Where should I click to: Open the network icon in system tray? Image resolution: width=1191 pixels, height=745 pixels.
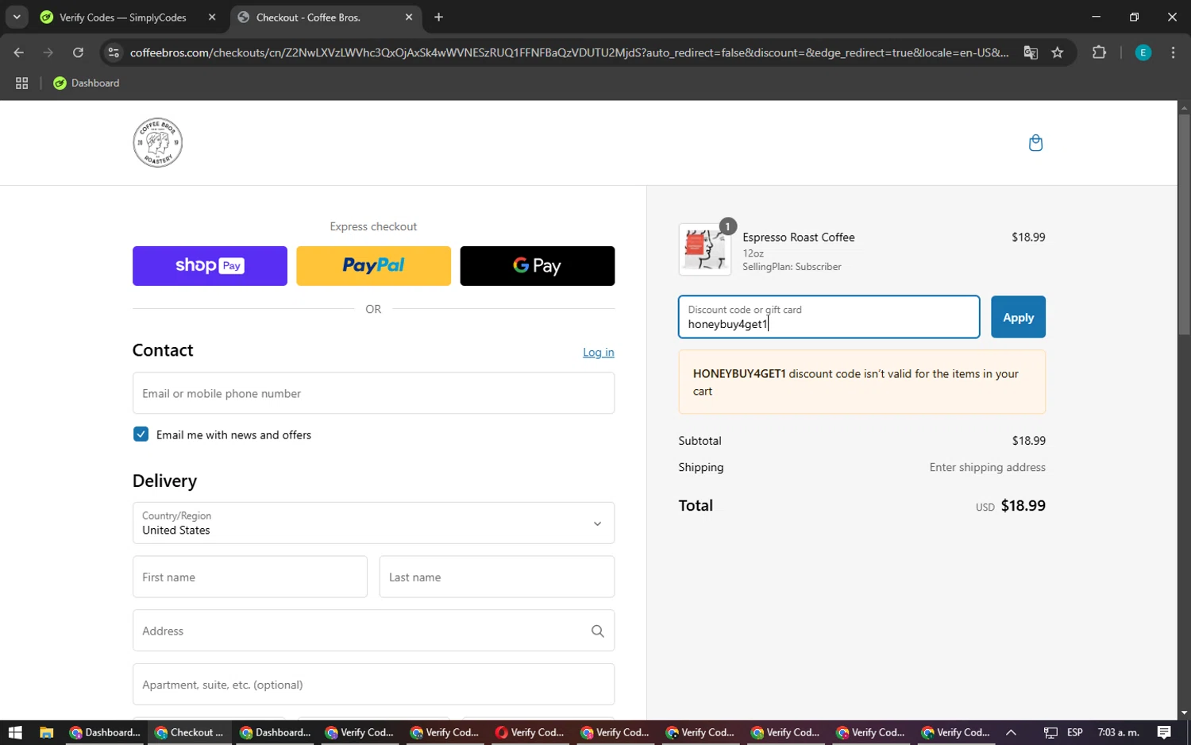pos(1050,732)
